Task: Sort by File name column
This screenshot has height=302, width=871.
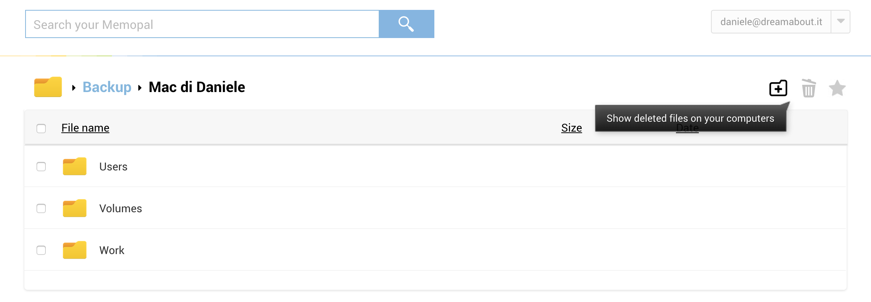Action: coord(85,128)
